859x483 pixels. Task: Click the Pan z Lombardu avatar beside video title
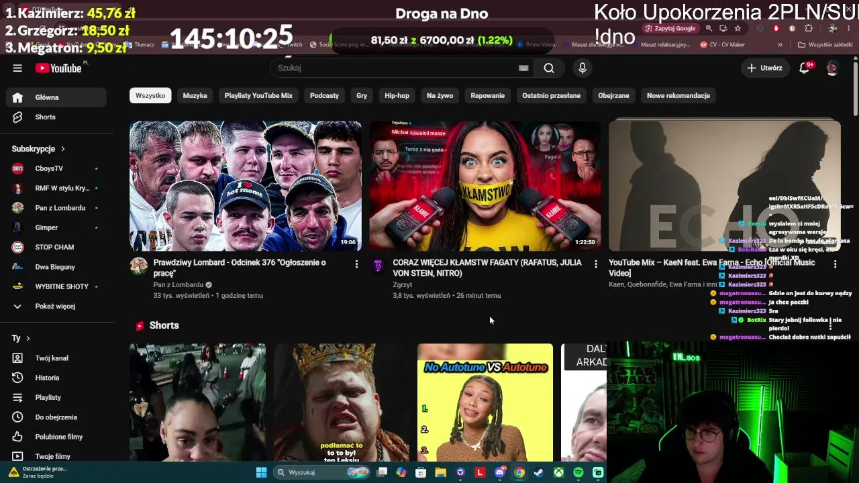[139, 266]
